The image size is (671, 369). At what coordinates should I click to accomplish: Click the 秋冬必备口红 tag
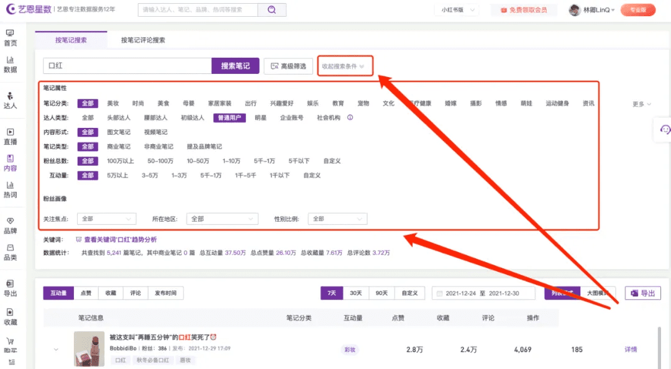click(153, 360)
